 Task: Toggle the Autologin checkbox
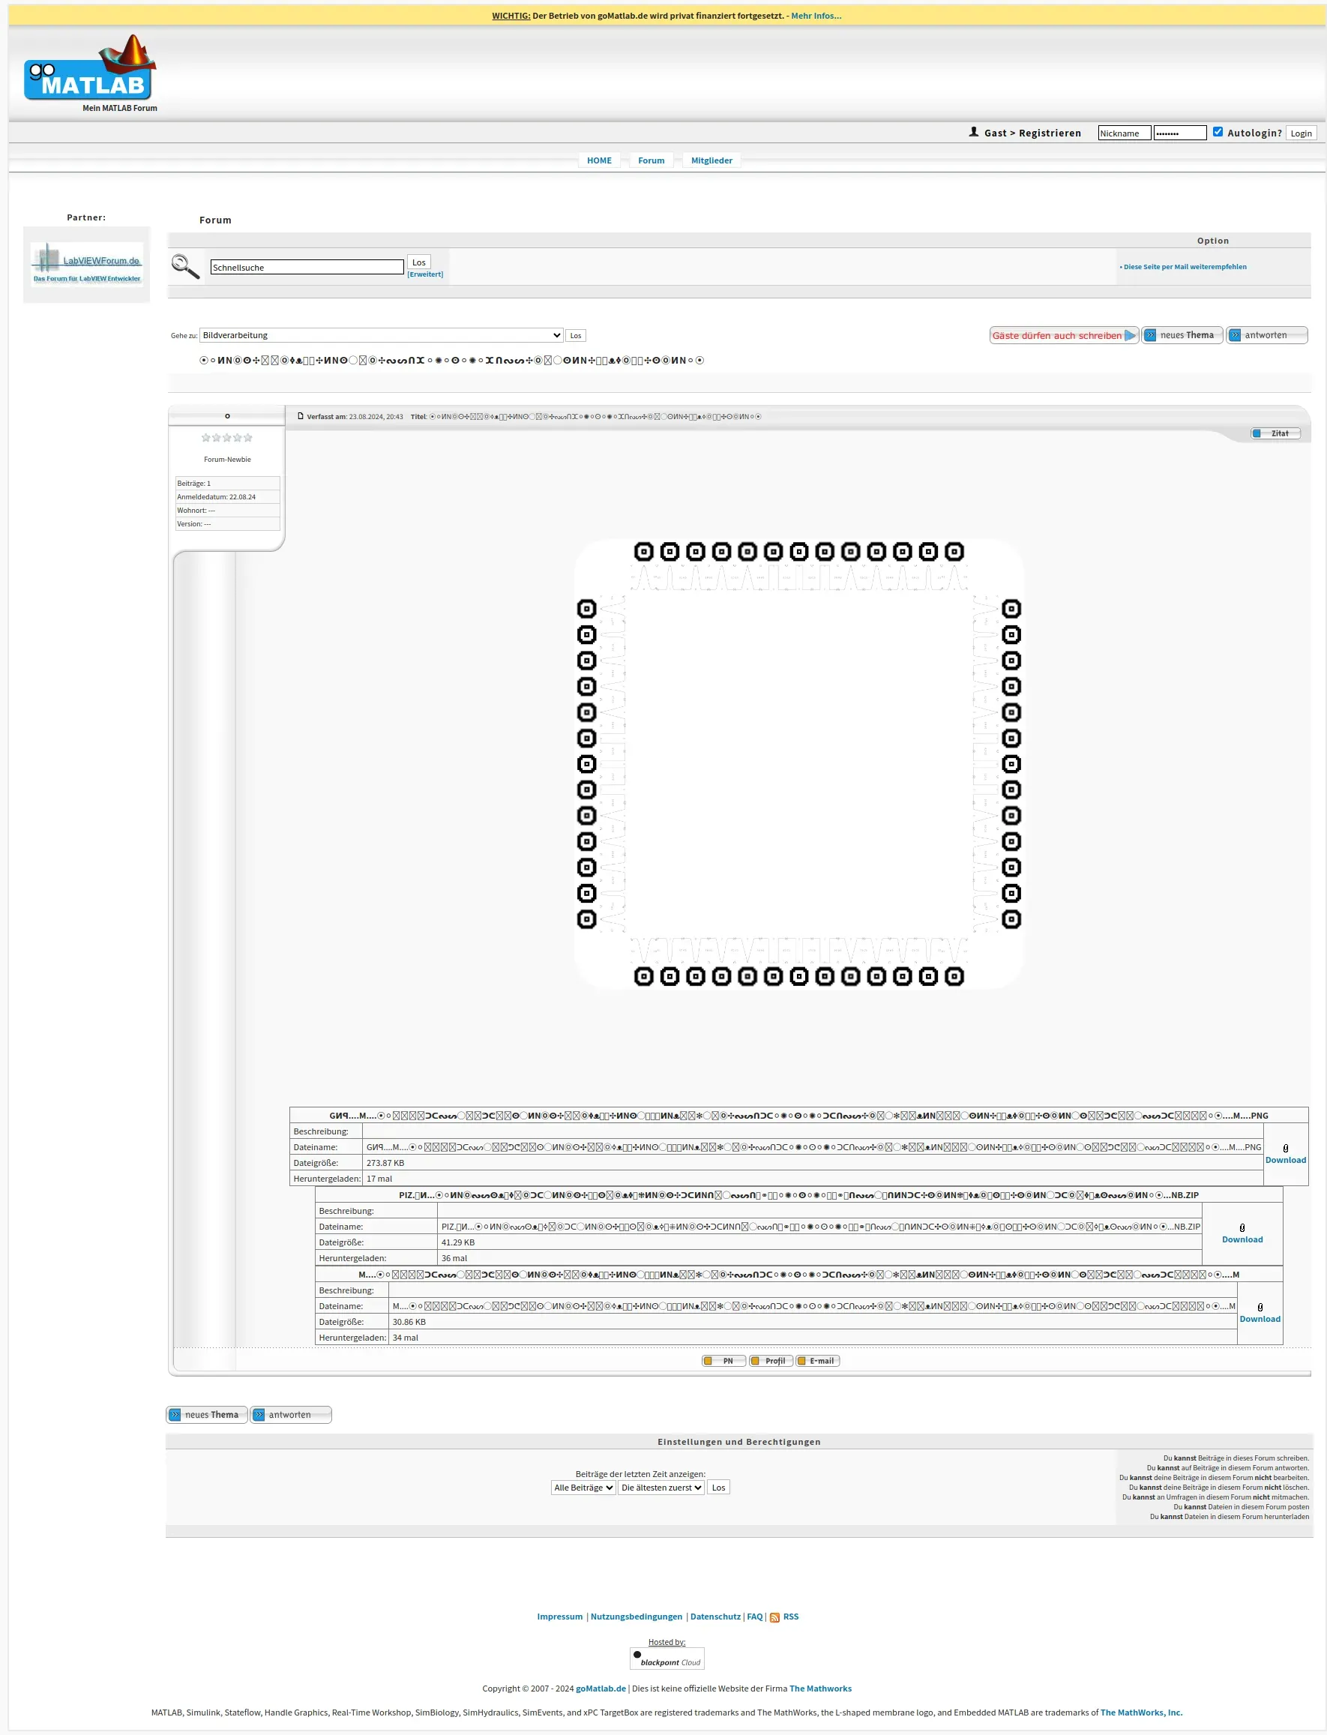[x=1218, y=132]
